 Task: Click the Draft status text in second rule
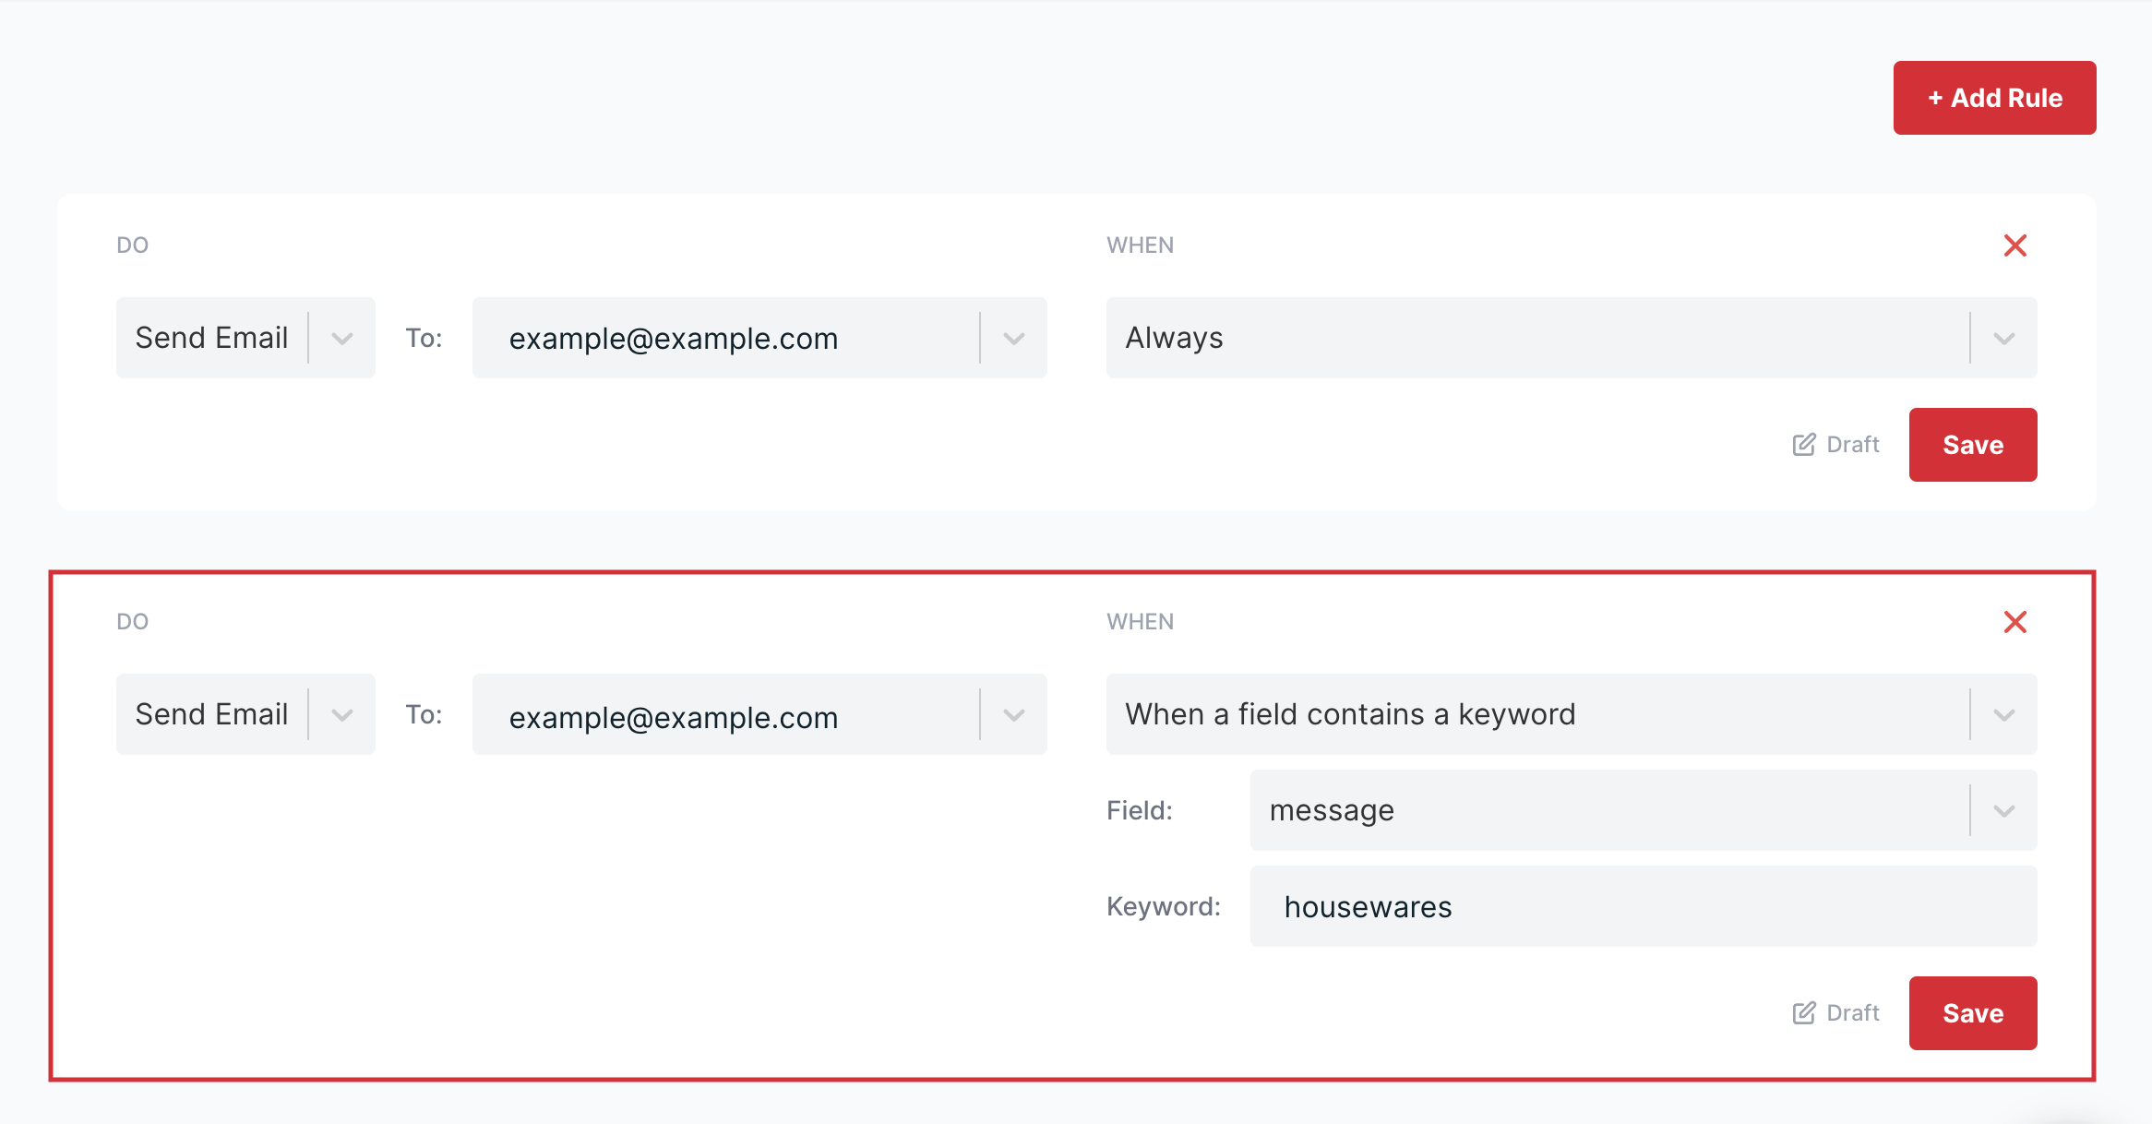point(1852,1013)
